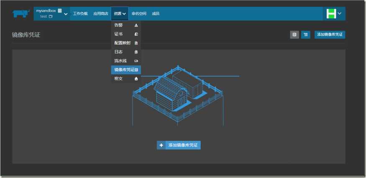Choose 密文 from the resources menu

(x=126, y=79)
